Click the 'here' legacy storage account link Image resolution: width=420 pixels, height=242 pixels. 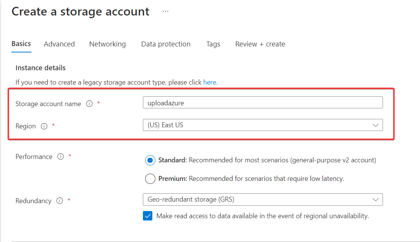[210, 82]
